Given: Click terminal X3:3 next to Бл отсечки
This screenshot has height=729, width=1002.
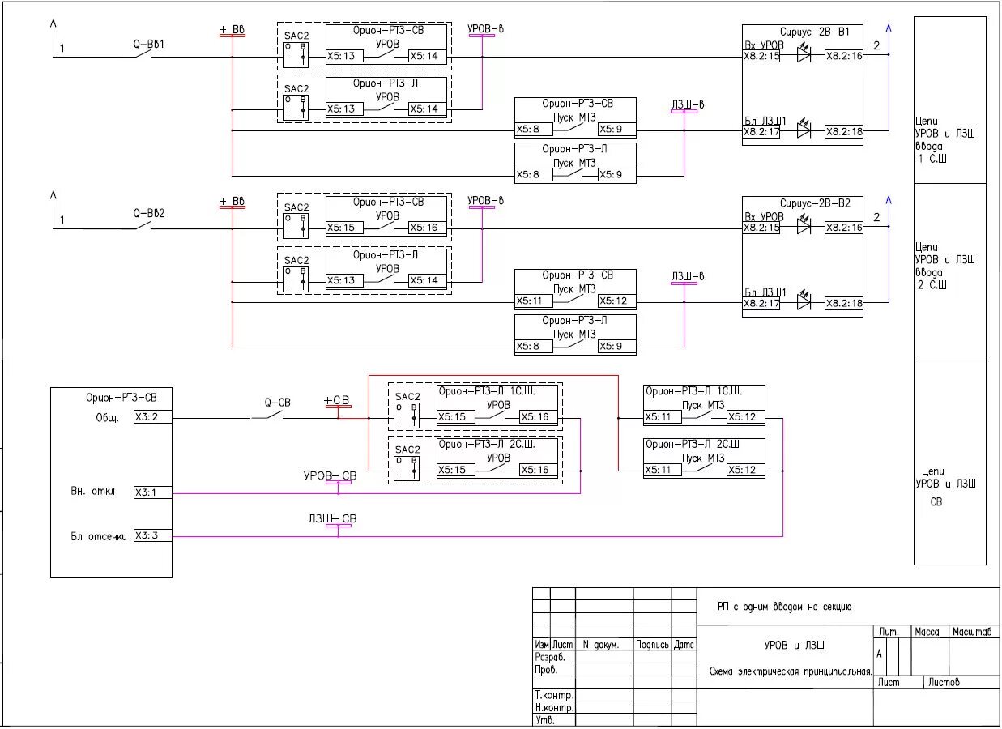Looking at the screenshot, I should click(152, 535).
